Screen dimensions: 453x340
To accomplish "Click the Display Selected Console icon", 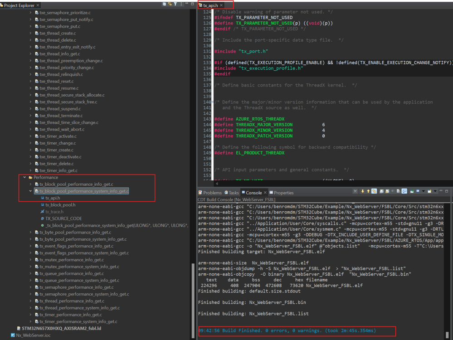I will (x=418, y=191).
